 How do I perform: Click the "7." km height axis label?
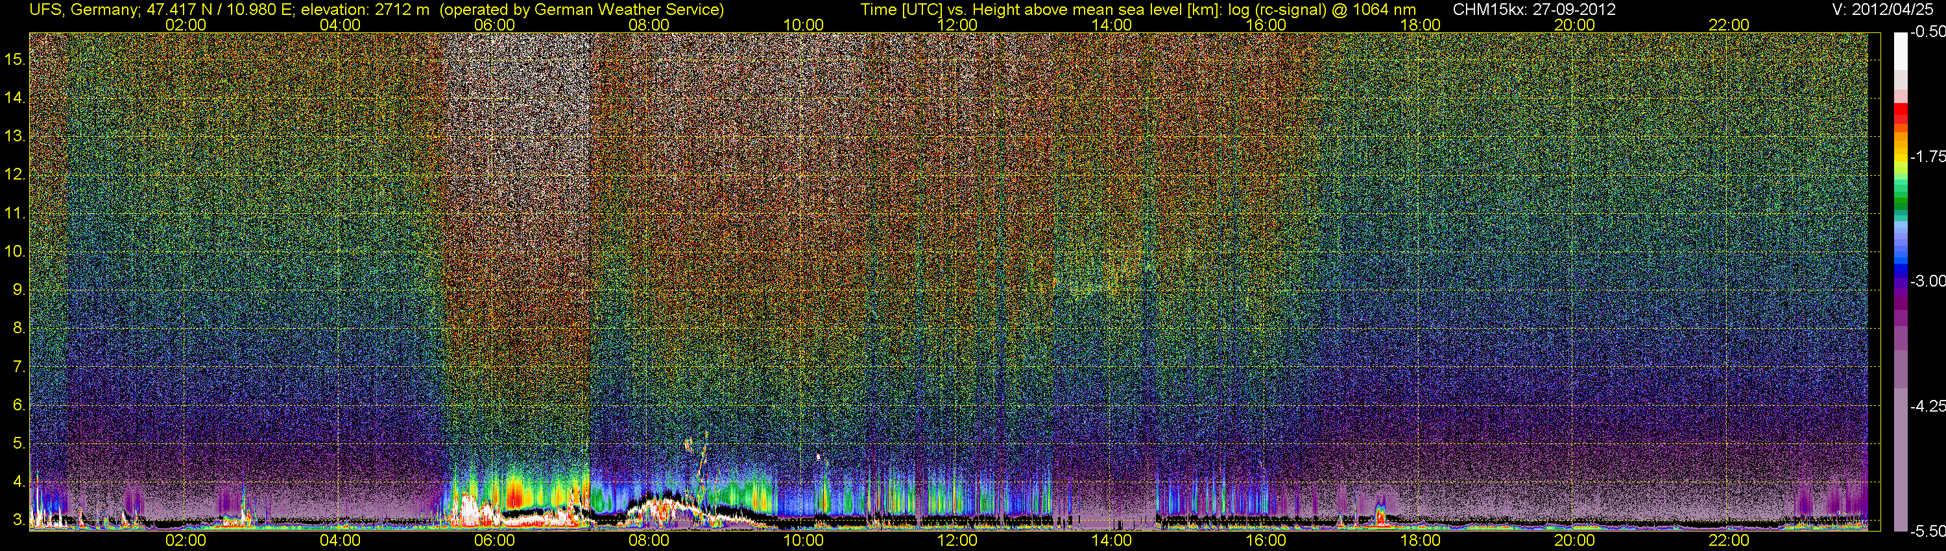[x=19, y=367]
